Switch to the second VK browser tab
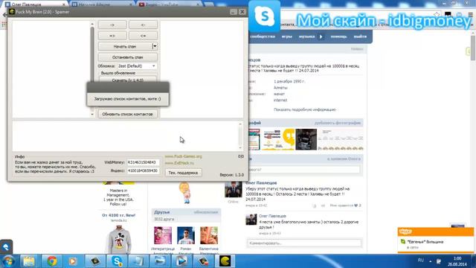The width and height of the screenshot is (476, 268). click(102, 4)
